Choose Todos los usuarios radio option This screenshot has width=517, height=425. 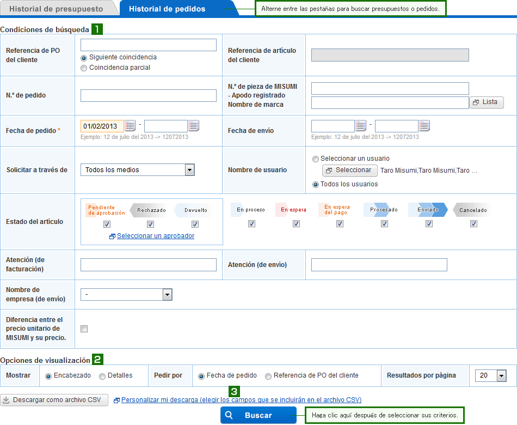pos(316,184)
